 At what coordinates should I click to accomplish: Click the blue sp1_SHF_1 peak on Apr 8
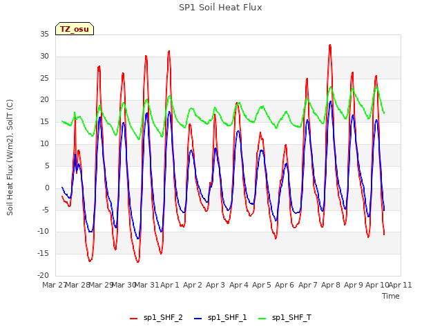[330, 101]
